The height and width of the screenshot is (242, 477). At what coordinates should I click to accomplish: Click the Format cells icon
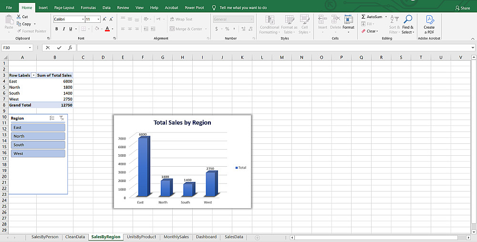pos(348,20)
